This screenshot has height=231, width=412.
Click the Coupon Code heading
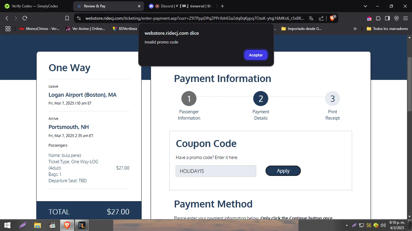pos(206,144)
